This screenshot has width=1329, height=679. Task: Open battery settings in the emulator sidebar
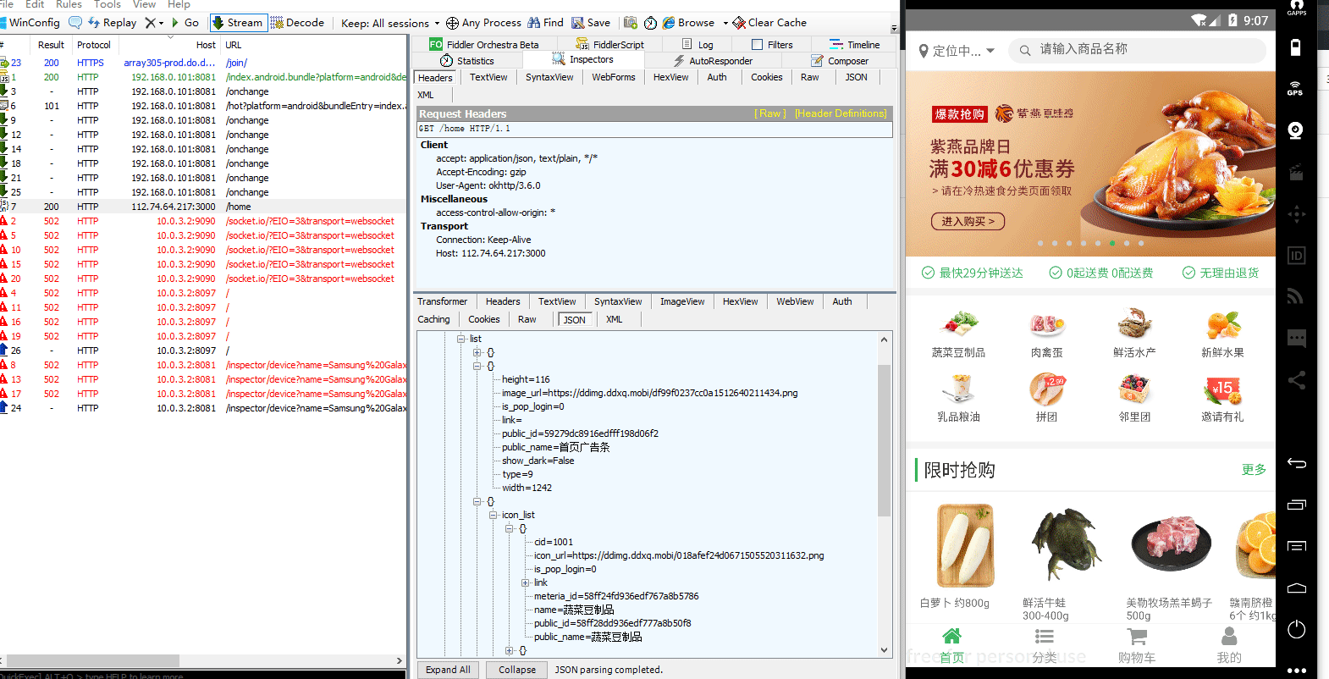pyautogui.click(x=1295, y=47)
